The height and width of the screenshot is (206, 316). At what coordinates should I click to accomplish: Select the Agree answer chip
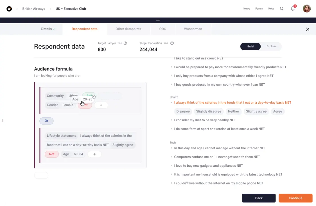pos(277,111)
